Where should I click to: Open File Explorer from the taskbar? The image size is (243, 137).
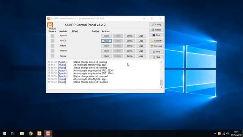(22, 133)
